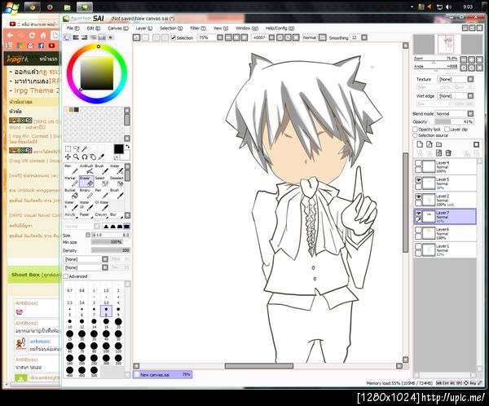Enable Layer clip checkbox

447,129
